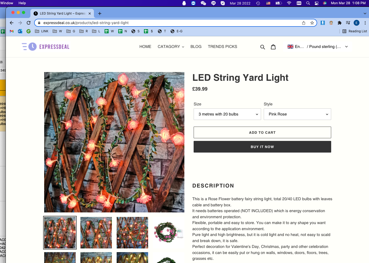Image resolution: width=369 pixels, height=263 pixels.
Task: Go to the HOME page
Action: [145, 47]
